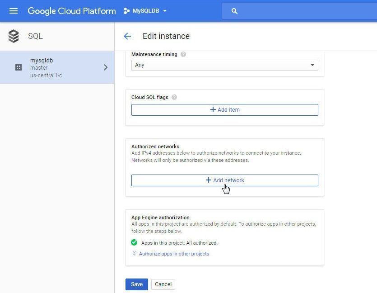
Task: Click the Maintenance timing label
Action: pyautogui.click(x=154, y=54)
